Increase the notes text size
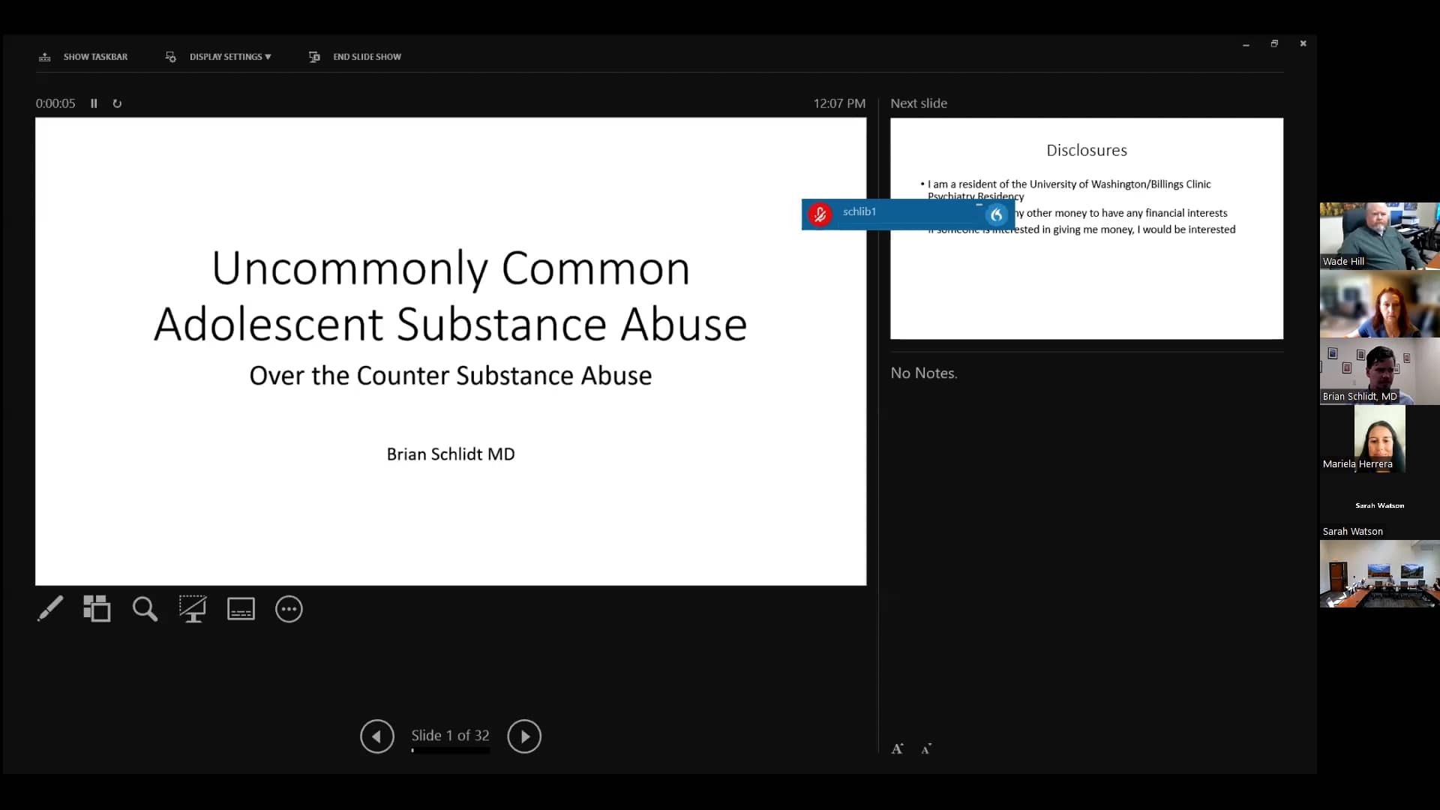The image size is (1440, 810). pos(898,748)
